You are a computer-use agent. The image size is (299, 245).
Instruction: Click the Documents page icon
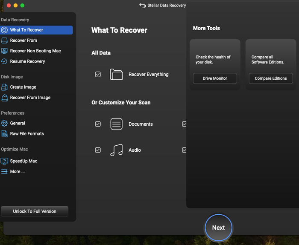coord(116,124)
